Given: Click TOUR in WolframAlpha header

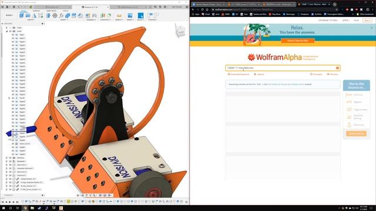Looking at the screenshot, I should pos(356,21).
